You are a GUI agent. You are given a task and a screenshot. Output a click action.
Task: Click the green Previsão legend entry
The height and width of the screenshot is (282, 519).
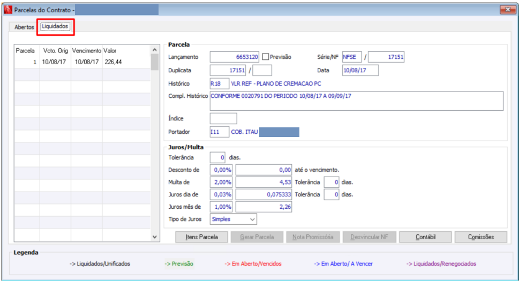click(179, 264)
